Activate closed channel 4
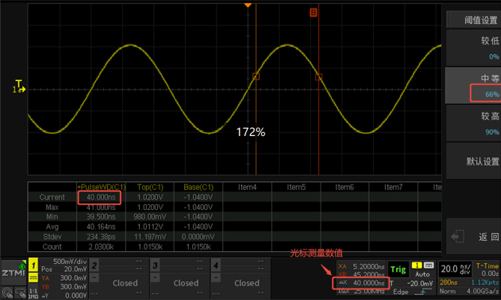This screenshot has width=501, height=300. 247,283
